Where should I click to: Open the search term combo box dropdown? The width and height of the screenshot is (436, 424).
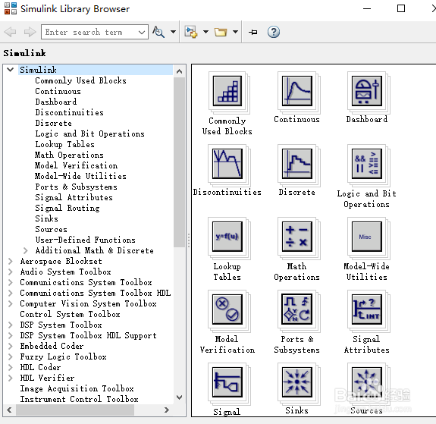click(142, 32)
